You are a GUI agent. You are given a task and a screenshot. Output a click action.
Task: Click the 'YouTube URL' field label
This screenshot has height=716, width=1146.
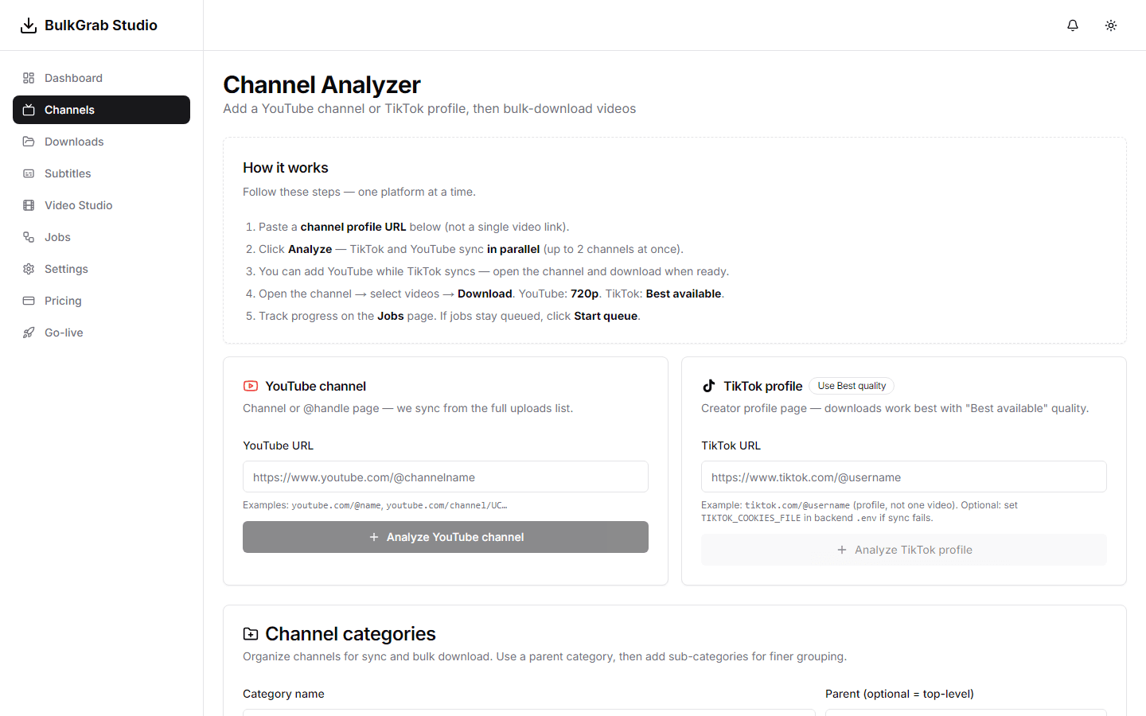coord(278,446)
